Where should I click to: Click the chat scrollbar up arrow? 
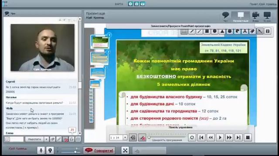pyautogui.click(x=80, y=19)
